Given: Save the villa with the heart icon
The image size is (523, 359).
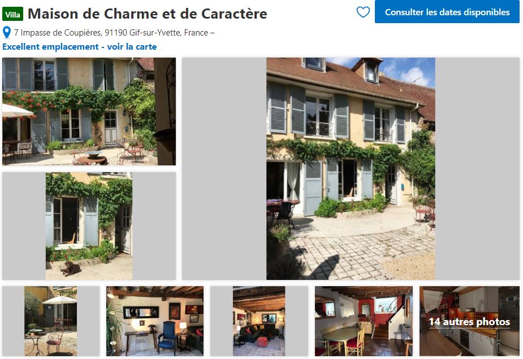Looking at the screenshot, I should 363,12.
